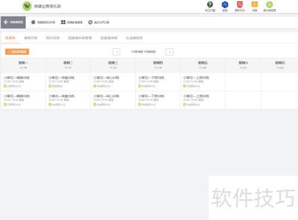This screenshot has height=220, width=298.
Task: Open the blue hexagon customer service icon
Action: [225, 5]
